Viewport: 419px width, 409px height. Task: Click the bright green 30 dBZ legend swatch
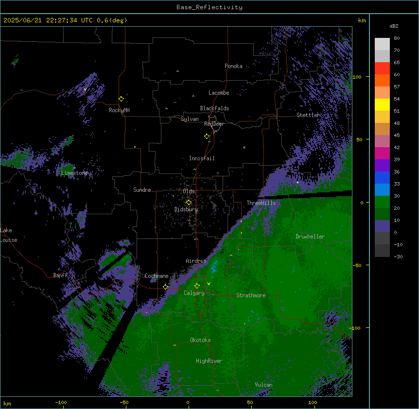(382, 202)
